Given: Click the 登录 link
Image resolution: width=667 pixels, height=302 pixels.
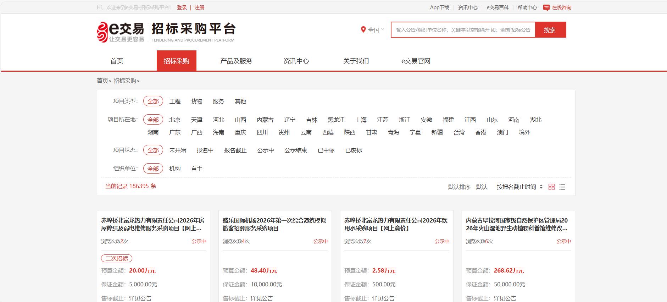Looking at the screenshot, I should click(x=182, y=7).
